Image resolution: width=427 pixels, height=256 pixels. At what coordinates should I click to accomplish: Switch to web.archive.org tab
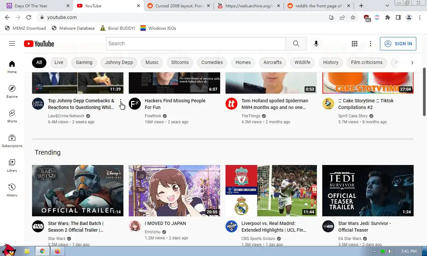(x=249, y=6)
